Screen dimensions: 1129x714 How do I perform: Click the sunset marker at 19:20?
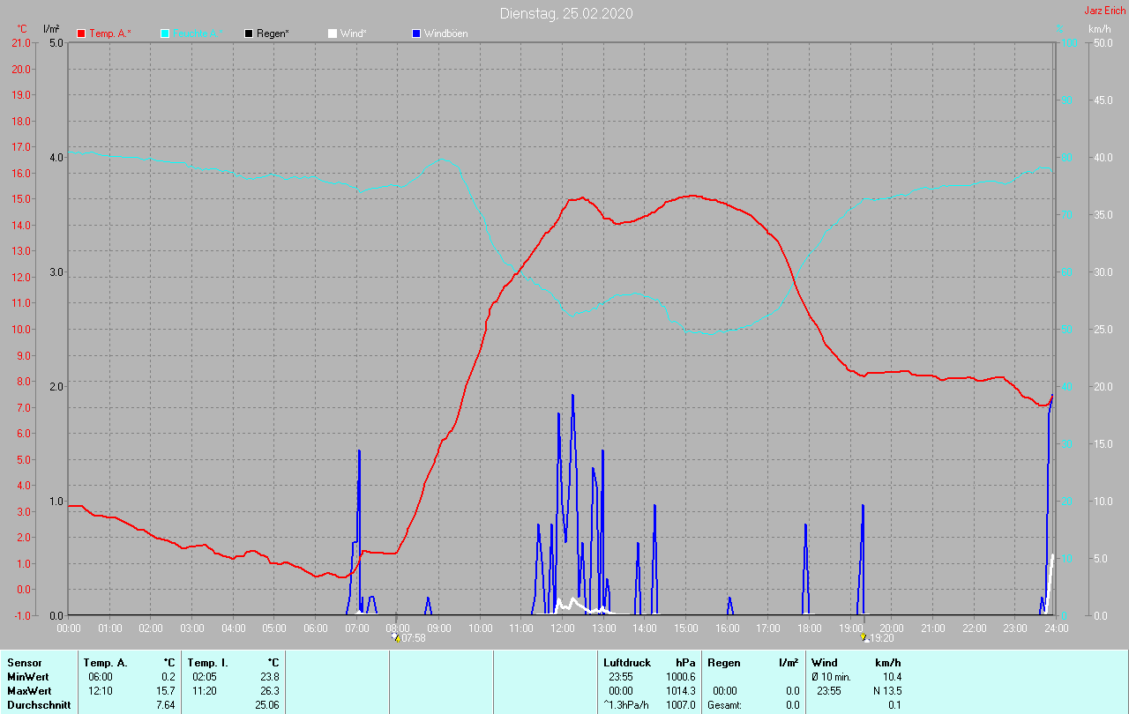(x=864, y=637)
